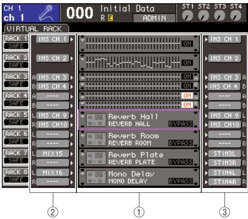Open rack mount arrow on Reverb Plate
The image size is (248, 219).
[82, 155]
